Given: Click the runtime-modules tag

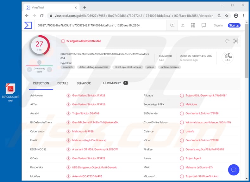Looking at the screenshot, I should tap(170, 67).
